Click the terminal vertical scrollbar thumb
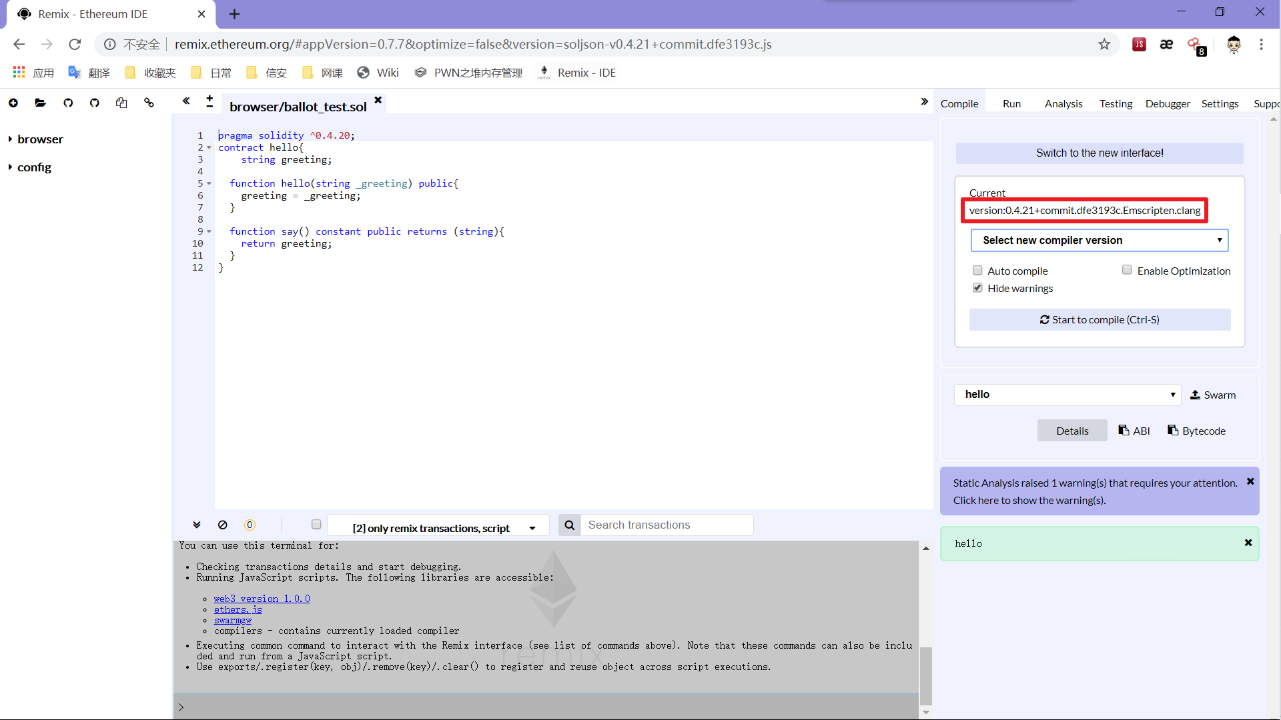The height and width of the screenshot is (720, 1281). 925,675
